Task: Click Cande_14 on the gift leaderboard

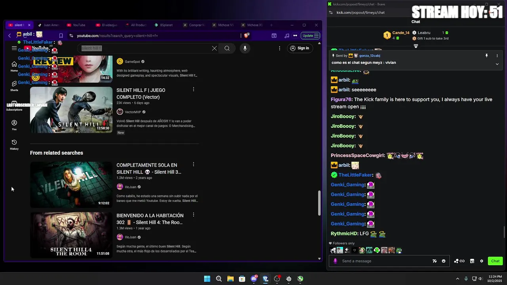Action: tap(400, 33)
